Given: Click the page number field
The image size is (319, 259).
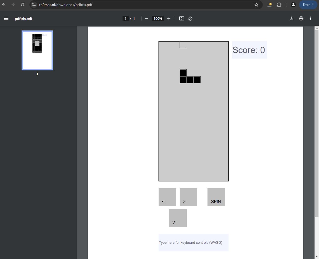Looking at the screenshot, I should [x=125, y=18].
